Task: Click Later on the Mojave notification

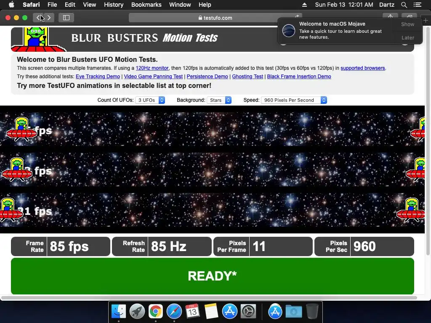Action: point(407,37)
